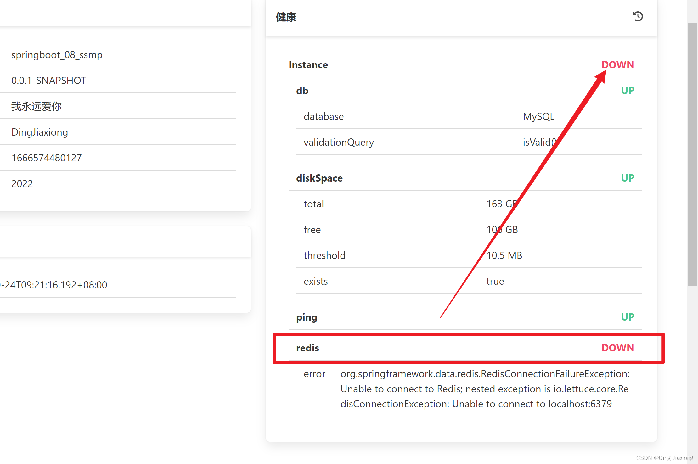Select the db health row

pyautogui.click(x=302, y=91)
